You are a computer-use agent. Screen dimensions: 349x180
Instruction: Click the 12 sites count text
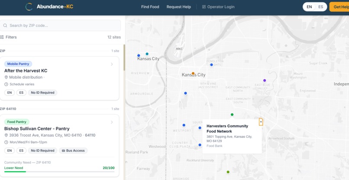click(x=114, y=37)
